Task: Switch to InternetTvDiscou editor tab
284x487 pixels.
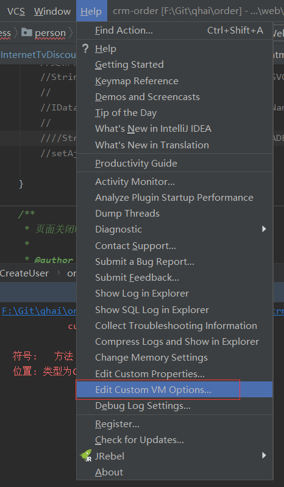Action: pyautogui.click(x=38, y=55)
